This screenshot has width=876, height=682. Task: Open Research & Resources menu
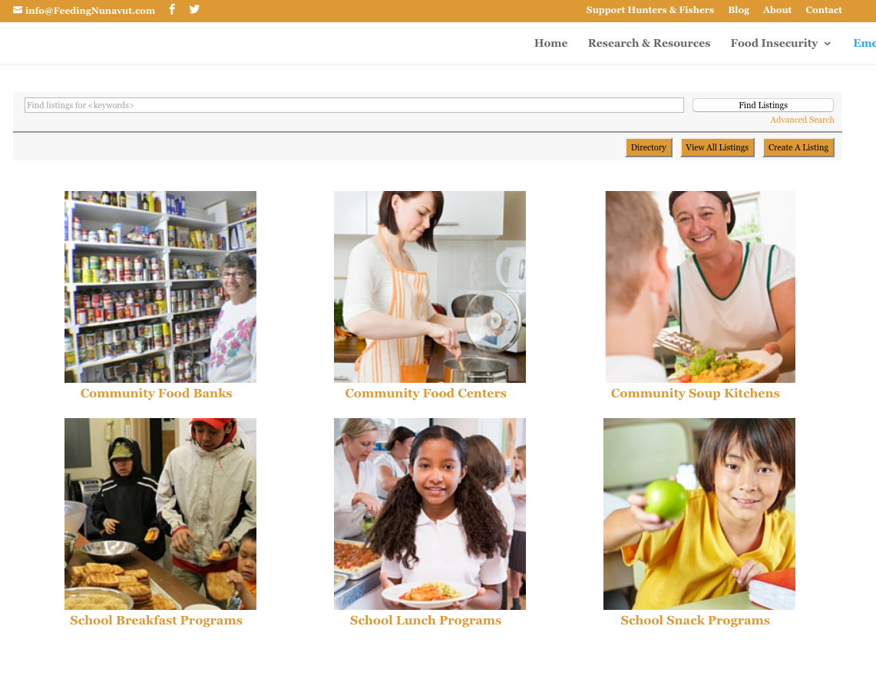click(x=650, y=43)
